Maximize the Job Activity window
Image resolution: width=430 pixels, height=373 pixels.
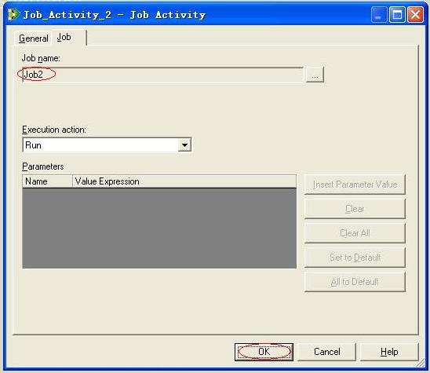(x=397, y=15)
